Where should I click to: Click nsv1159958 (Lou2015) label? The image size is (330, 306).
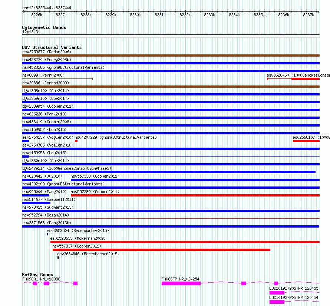point(44,153)
